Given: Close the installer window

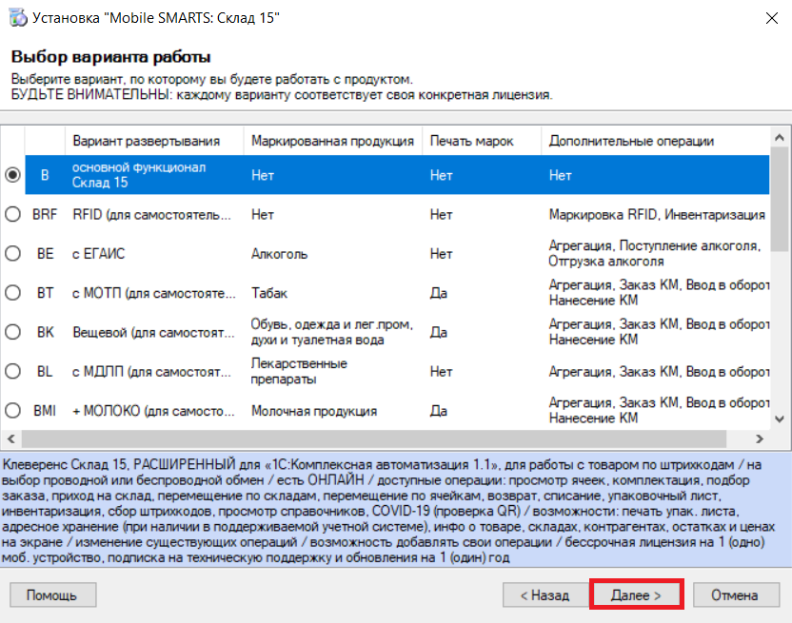Looking at the screenshot, I should (771, 18).
